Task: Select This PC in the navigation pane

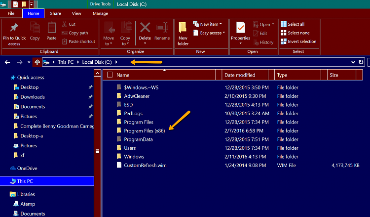Action: tap(47, 181)
